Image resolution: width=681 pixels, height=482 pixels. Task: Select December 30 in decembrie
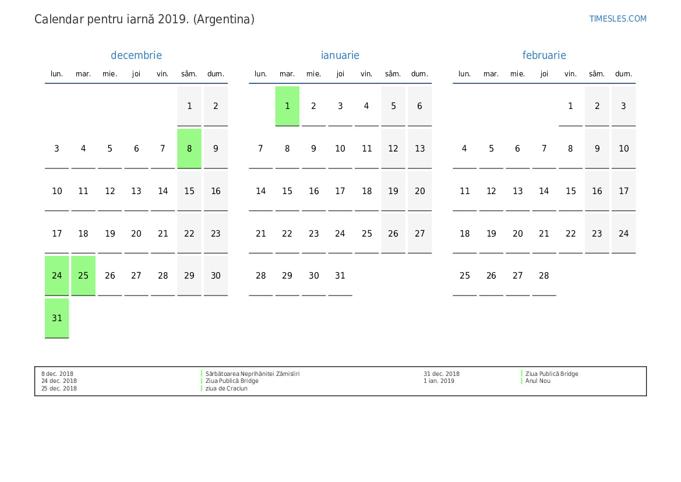[x=216, y=276]
